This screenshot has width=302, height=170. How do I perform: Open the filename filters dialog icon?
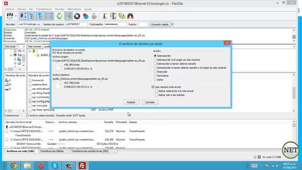pos(104,16)
